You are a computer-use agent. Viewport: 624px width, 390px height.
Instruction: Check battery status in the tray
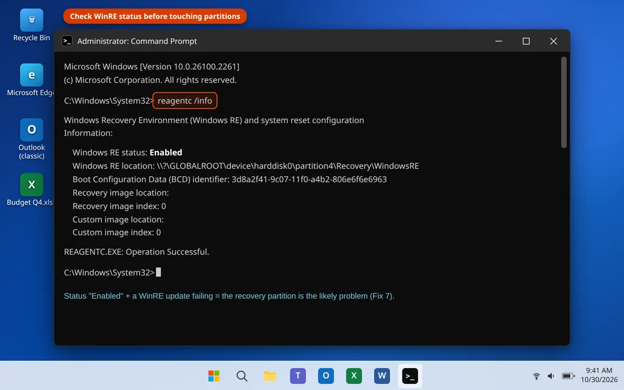click(568, 375)
